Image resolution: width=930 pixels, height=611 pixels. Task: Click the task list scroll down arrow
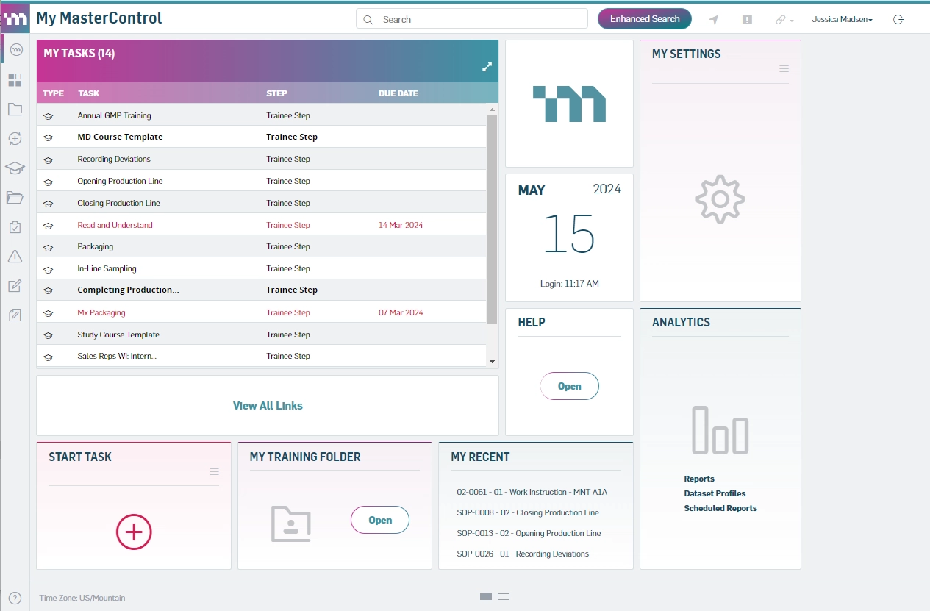[x=492, y=361]
